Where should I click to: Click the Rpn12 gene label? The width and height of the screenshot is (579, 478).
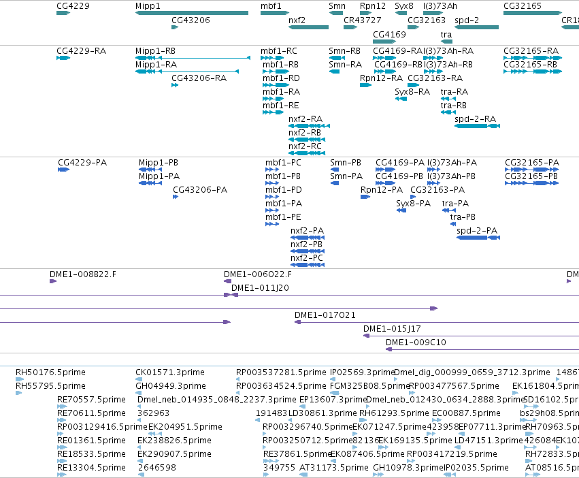pyautogui.click(x=373, y=6)
